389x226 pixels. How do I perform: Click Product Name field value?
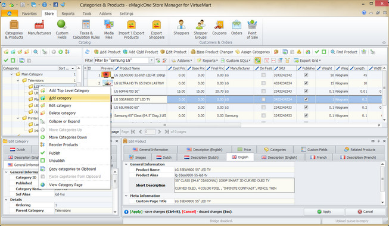(x=234, y=169)
